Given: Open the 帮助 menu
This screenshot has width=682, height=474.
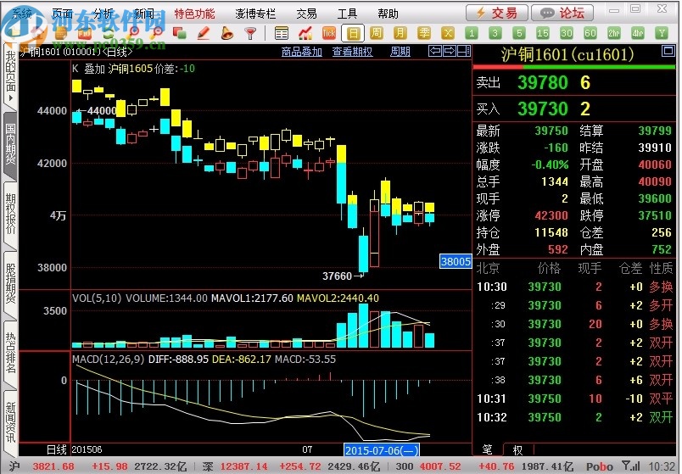Looking at the screenshot, I should [388, 14].
